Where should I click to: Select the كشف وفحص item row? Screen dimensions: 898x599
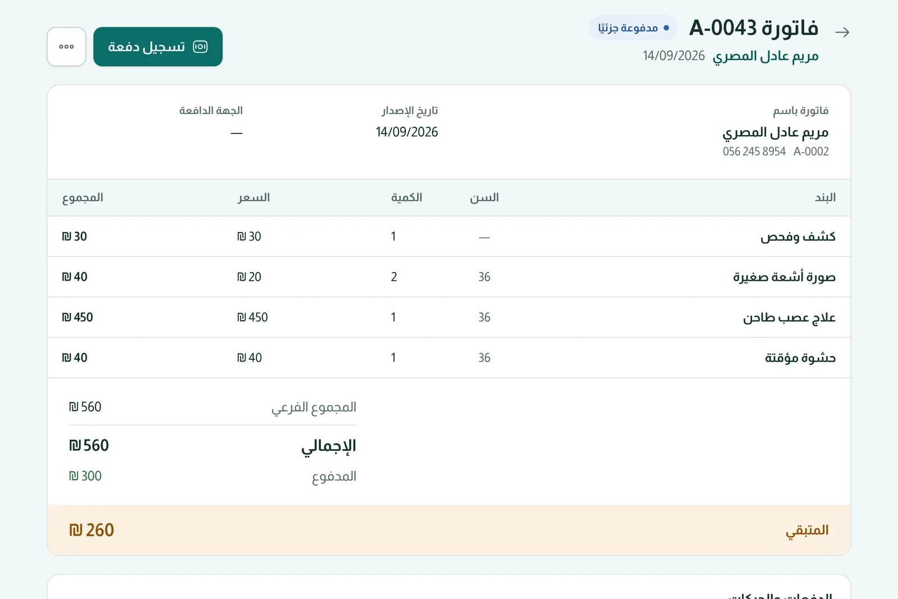click(449, 236)
